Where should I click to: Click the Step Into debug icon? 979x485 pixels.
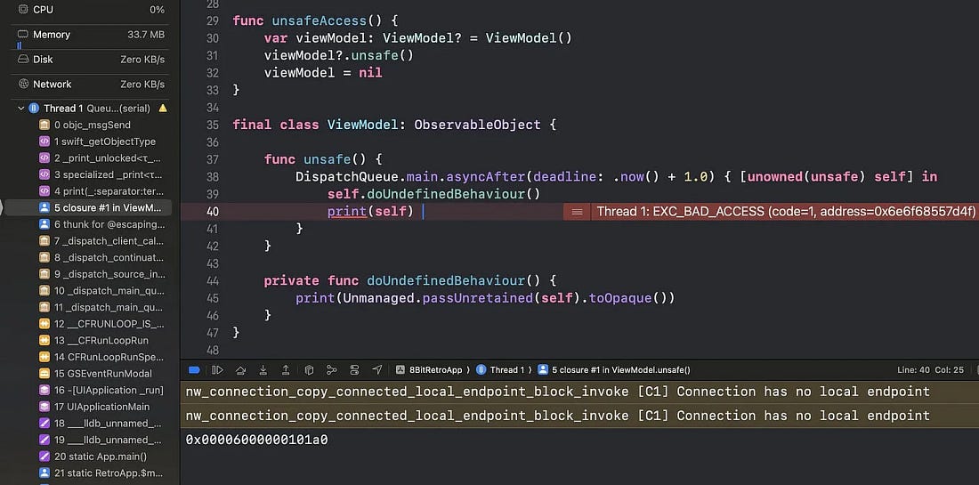(263, 370)
